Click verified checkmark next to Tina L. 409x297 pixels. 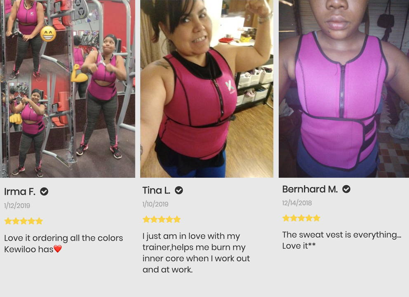pos(179,190)
